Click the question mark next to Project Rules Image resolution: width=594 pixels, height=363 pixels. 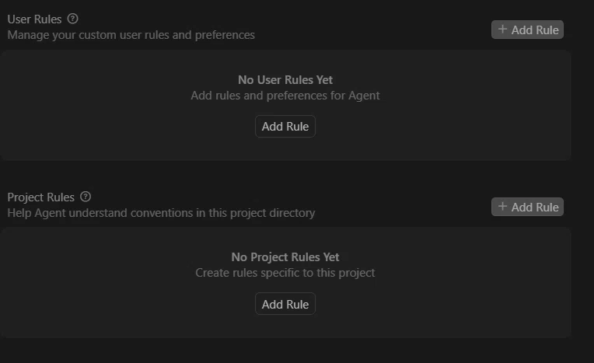tap(86, 197)
